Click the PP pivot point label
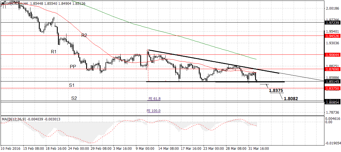Image resolution: width=341 pixels, height=152 pixels. [73, 66]
